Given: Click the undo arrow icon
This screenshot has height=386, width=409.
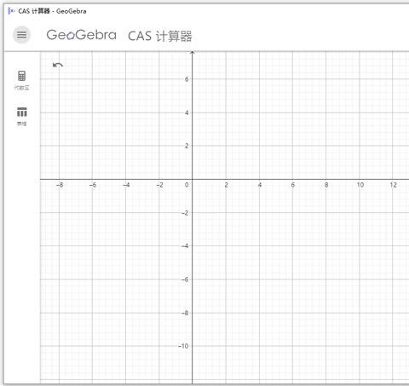Looking at the screenshot, I should [58, 65].
